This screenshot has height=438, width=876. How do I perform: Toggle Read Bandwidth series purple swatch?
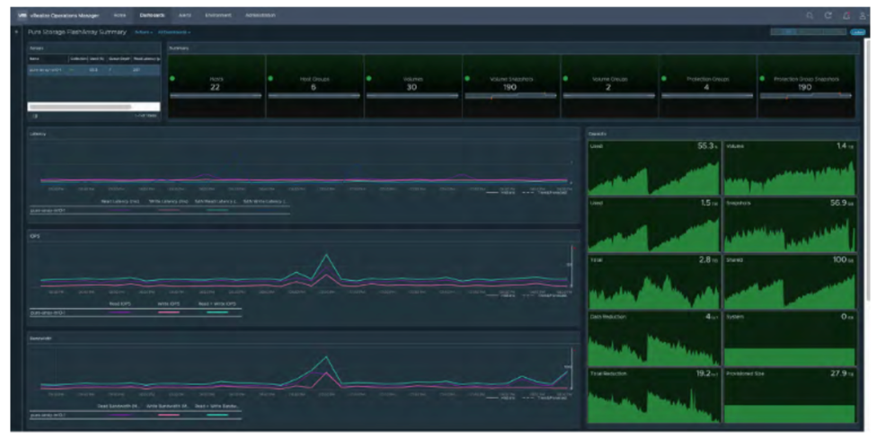coord(120,416)
